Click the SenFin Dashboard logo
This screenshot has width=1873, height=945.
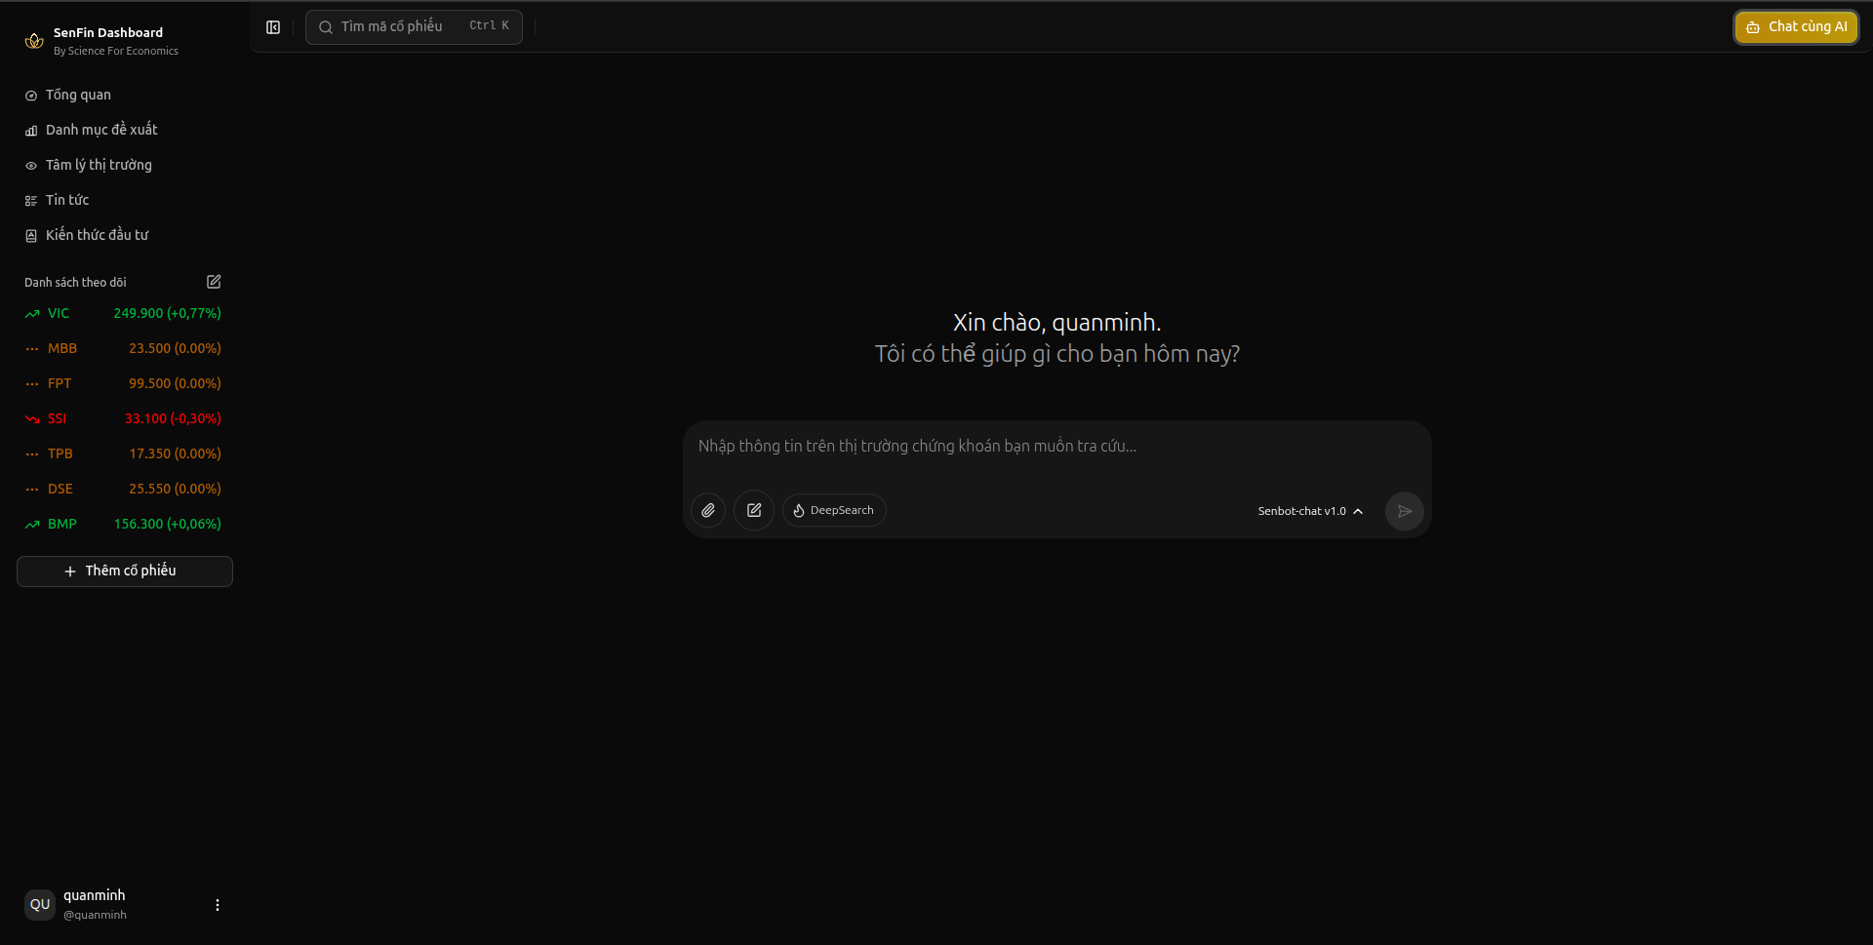[34, 41]
